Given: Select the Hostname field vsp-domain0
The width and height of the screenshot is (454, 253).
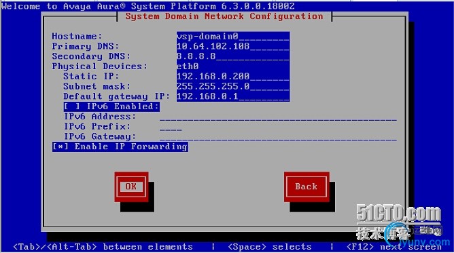Looking at the screenshot, I should tap(233, 37).
